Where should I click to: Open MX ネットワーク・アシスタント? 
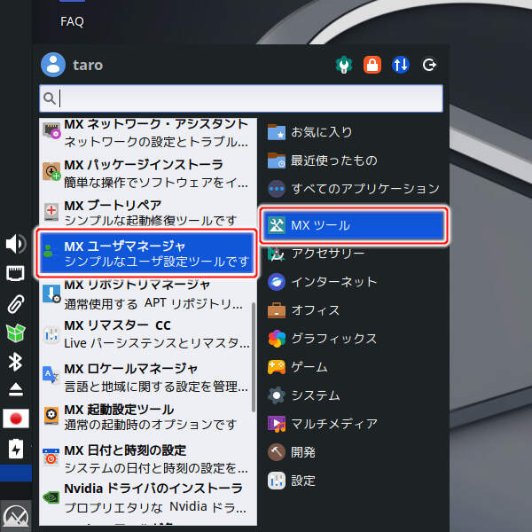[x=148, y=133]
